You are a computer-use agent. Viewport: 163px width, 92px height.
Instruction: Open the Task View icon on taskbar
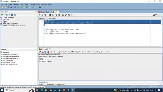coord(37,90)
